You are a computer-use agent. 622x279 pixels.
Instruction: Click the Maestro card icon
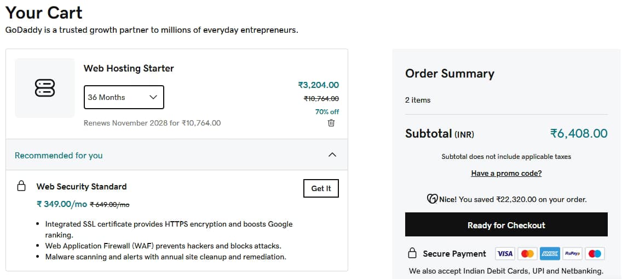[595, 254]
